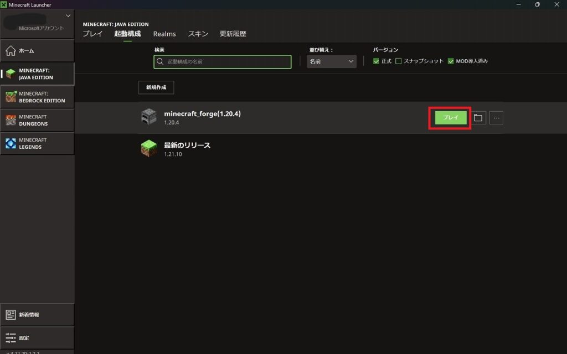Open the 新着情報 news panel
The image size is (567, 354).
[x=37, y=315]
